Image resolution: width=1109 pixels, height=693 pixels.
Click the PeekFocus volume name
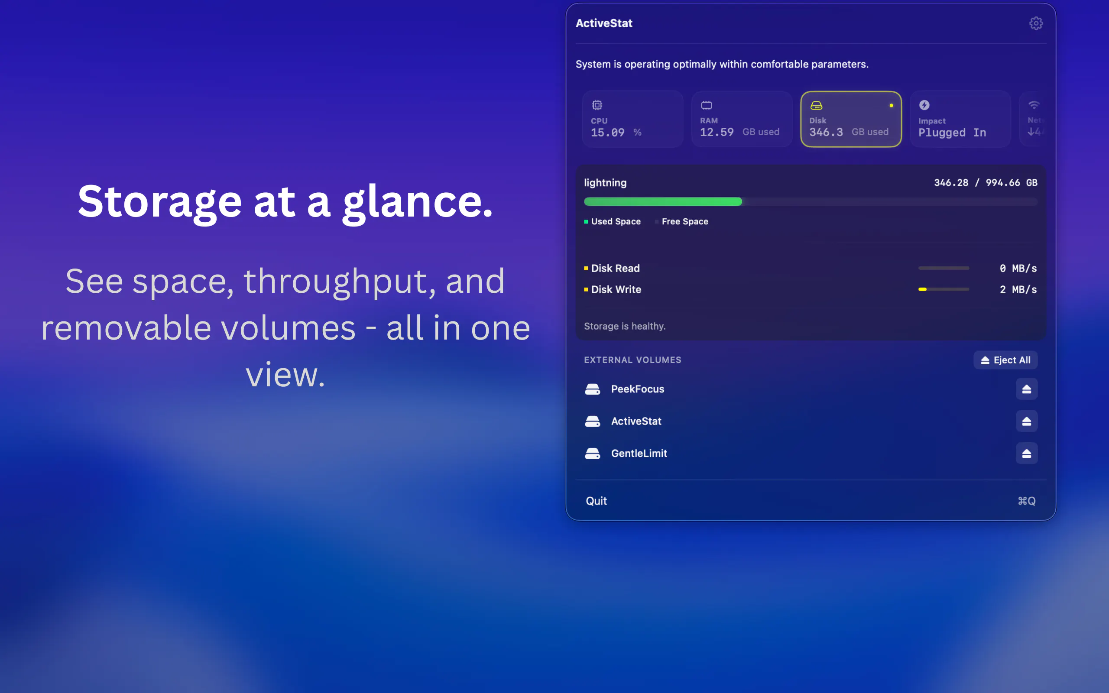[637, 389]
